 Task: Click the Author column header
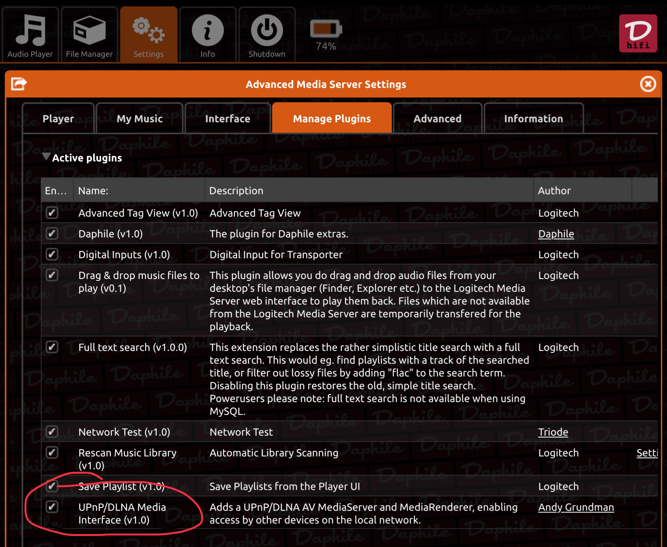pos(583,190)
